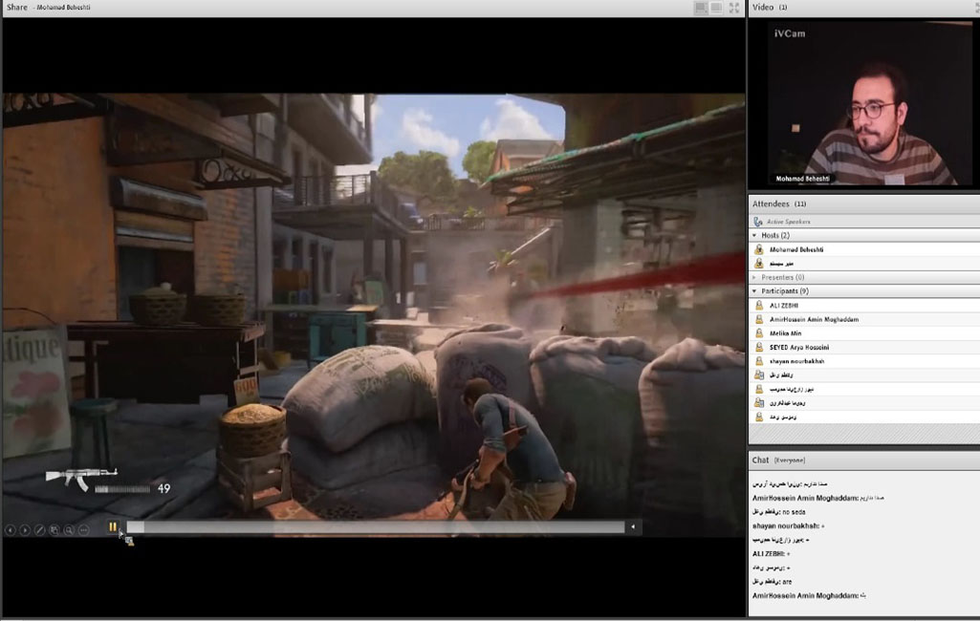
Task: Click user icon beside ALI ZEBHI
Action: [x=759, y=306]
